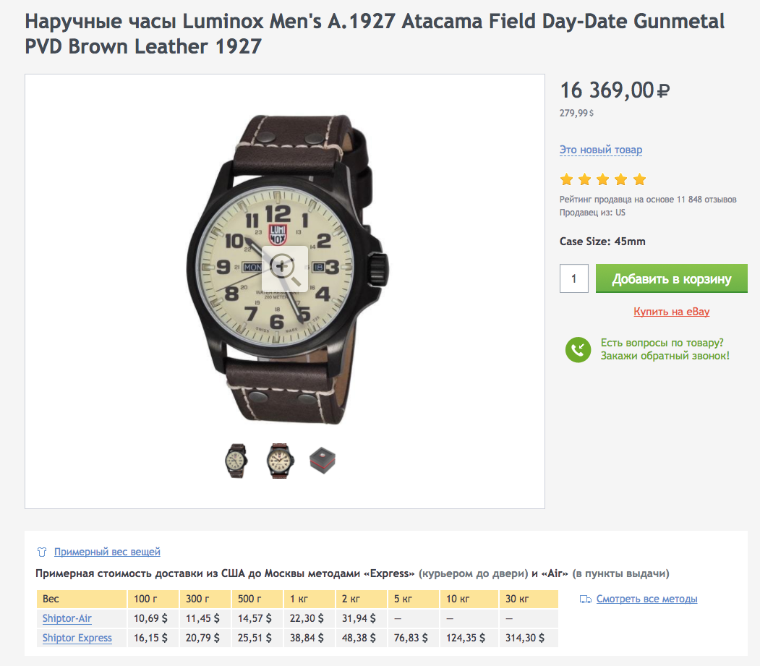Click Закажи обратный звонок text
The width and height of the screenshot is (760, 666).
click(664, 356)
